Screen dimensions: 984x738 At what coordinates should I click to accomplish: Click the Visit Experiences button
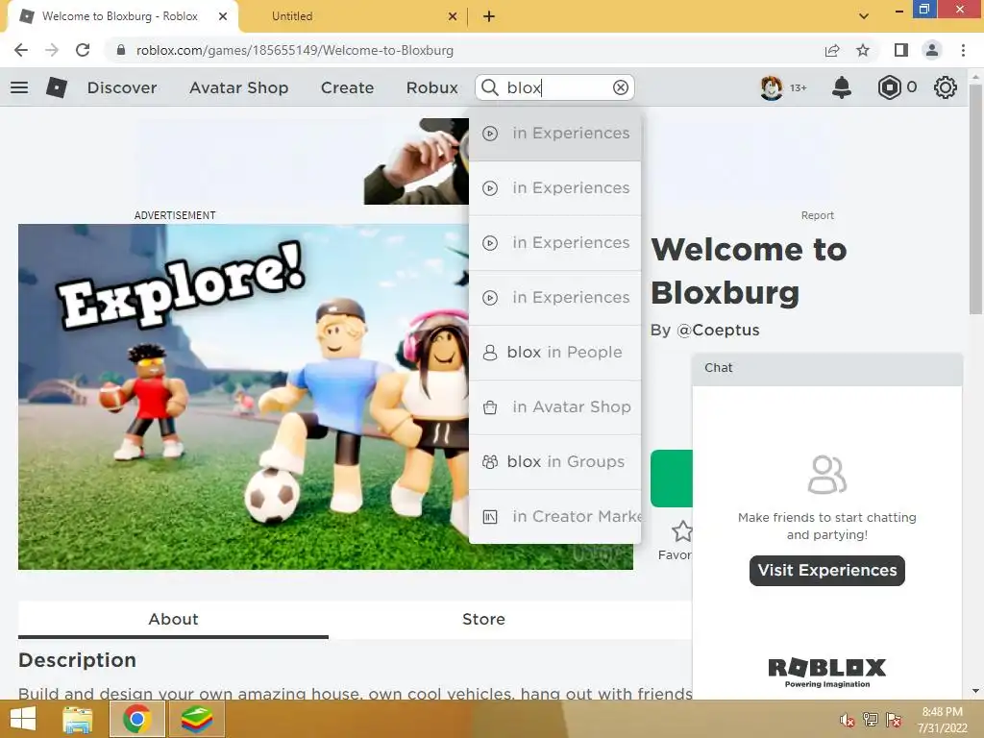pyautogui.click(x=827, y=571)
